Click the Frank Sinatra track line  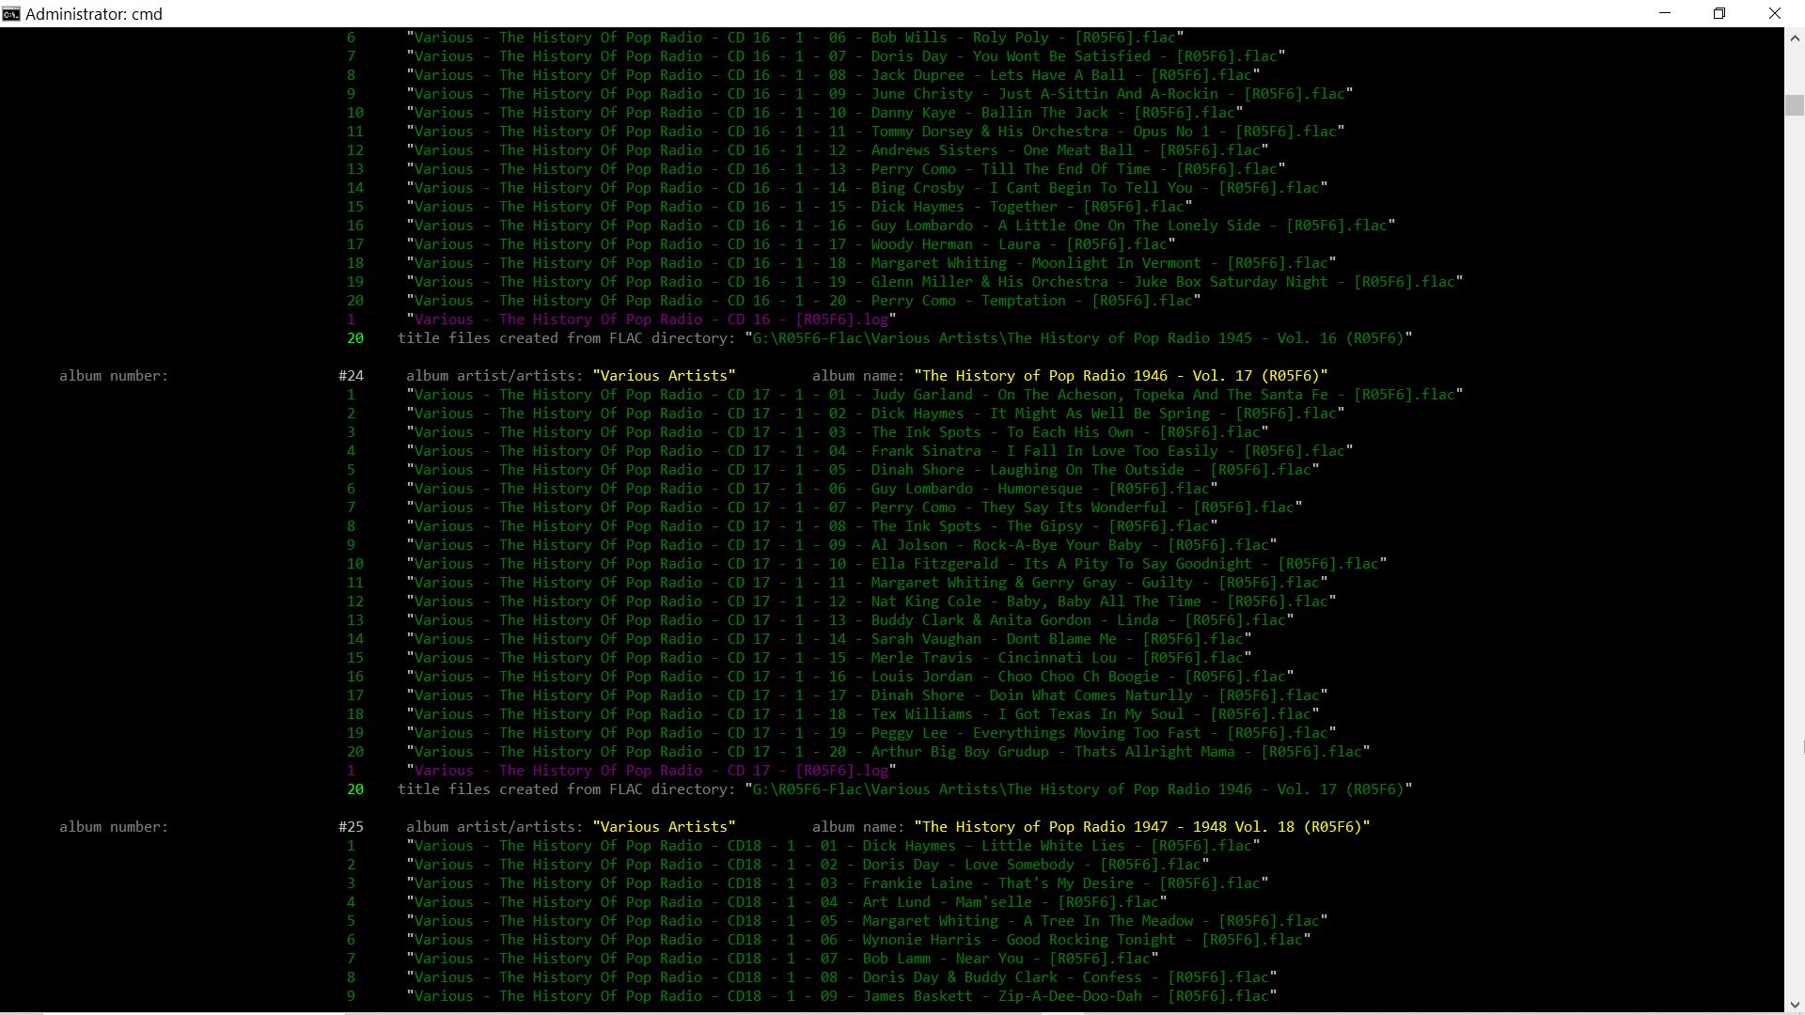[879, 451]
